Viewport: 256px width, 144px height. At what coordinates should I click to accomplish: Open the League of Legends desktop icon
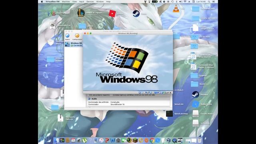pos(81,13)
